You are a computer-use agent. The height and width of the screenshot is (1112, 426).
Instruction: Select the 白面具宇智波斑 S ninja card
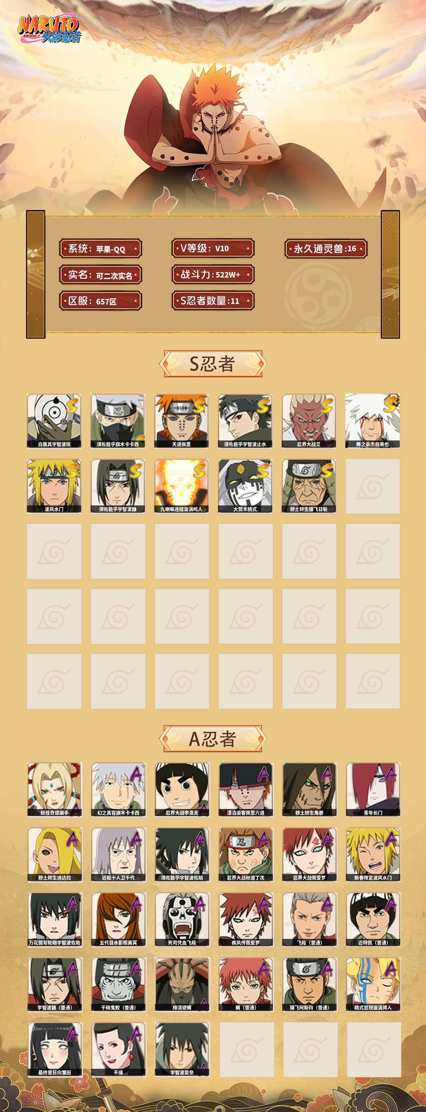point(54,421)
